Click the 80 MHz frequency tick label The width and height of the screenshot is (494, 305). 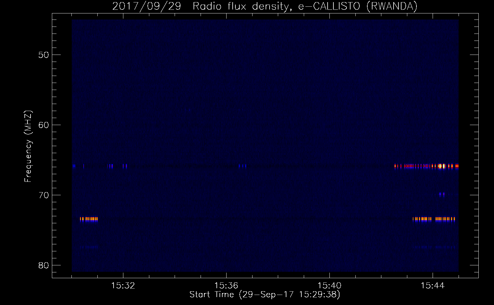[x=44, y=265]
